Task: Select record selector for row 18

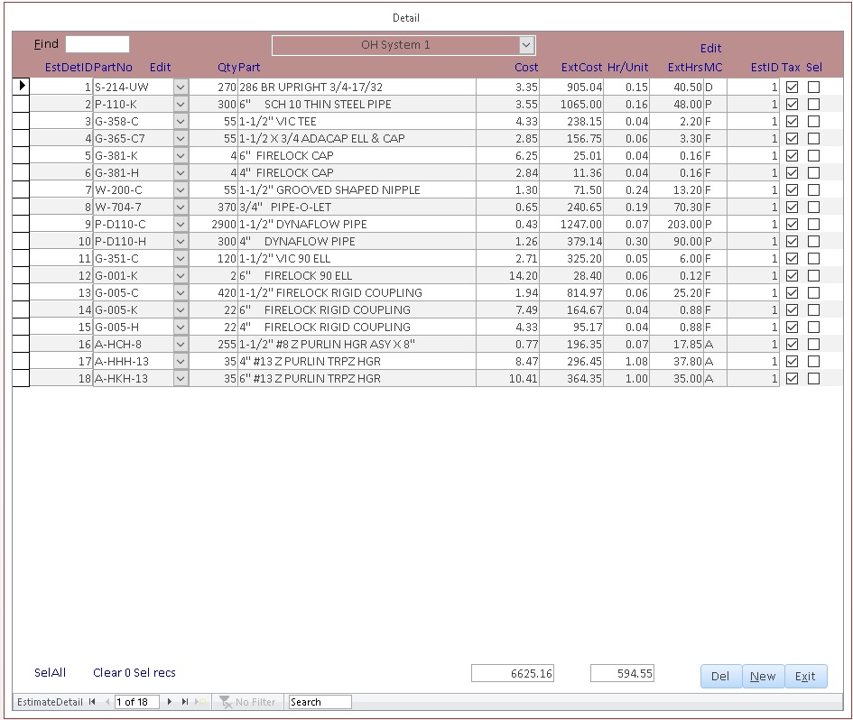Action: (x=21, y=379)
